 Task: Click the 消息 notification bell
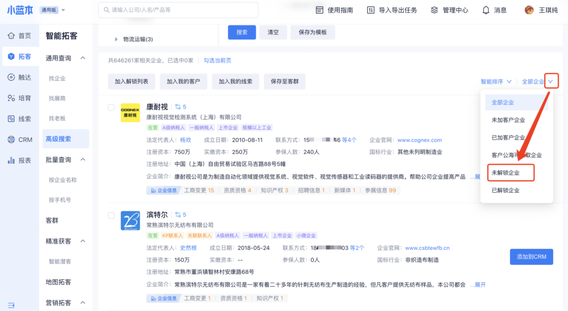[486, 10]
